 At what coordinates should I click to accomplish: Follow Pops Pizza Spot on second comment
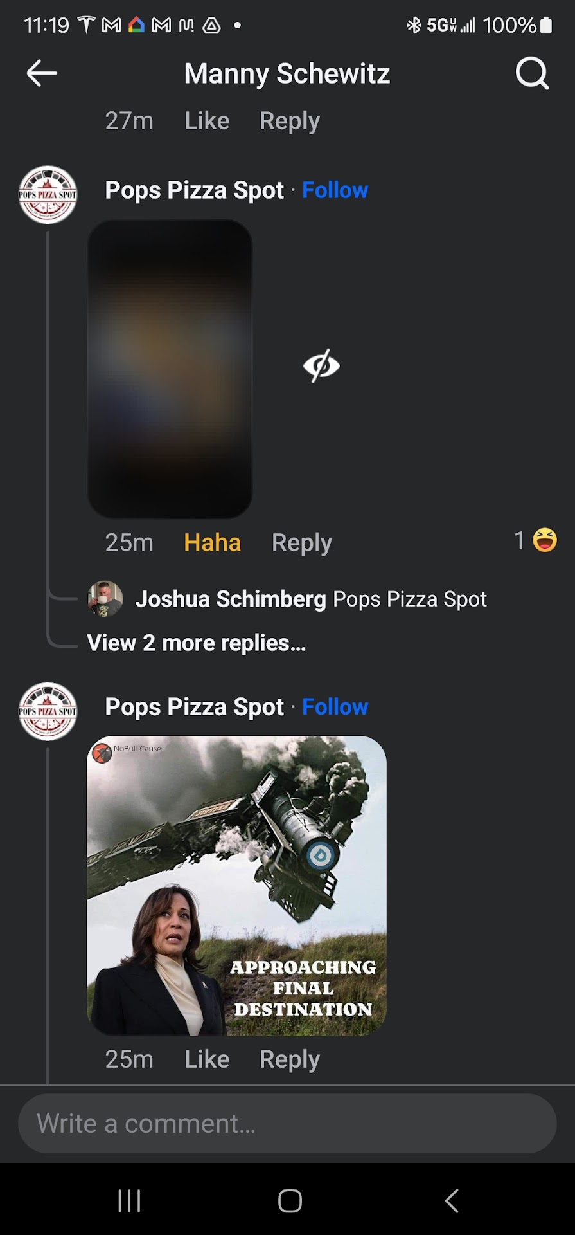(x=335, y=707)
